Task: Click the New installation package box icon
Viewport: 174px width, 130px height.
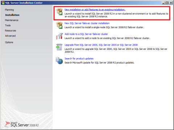Action: [x=59, y=12]
